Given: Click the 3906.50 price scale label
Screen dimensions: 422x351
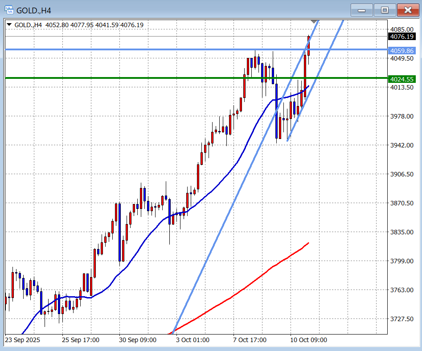Looking at the screenshot, I should [x=402, y=174].
